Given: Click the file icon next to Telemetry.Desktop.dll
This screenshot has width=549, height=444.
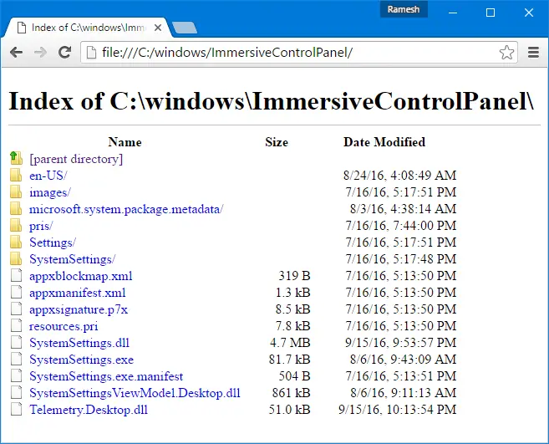Looking at the screenshot, I should click(16, 410).
